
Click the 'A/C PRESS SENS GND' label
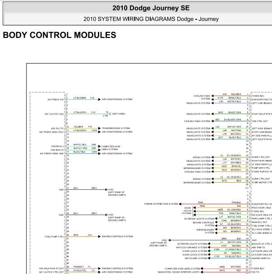click(52, 154)
